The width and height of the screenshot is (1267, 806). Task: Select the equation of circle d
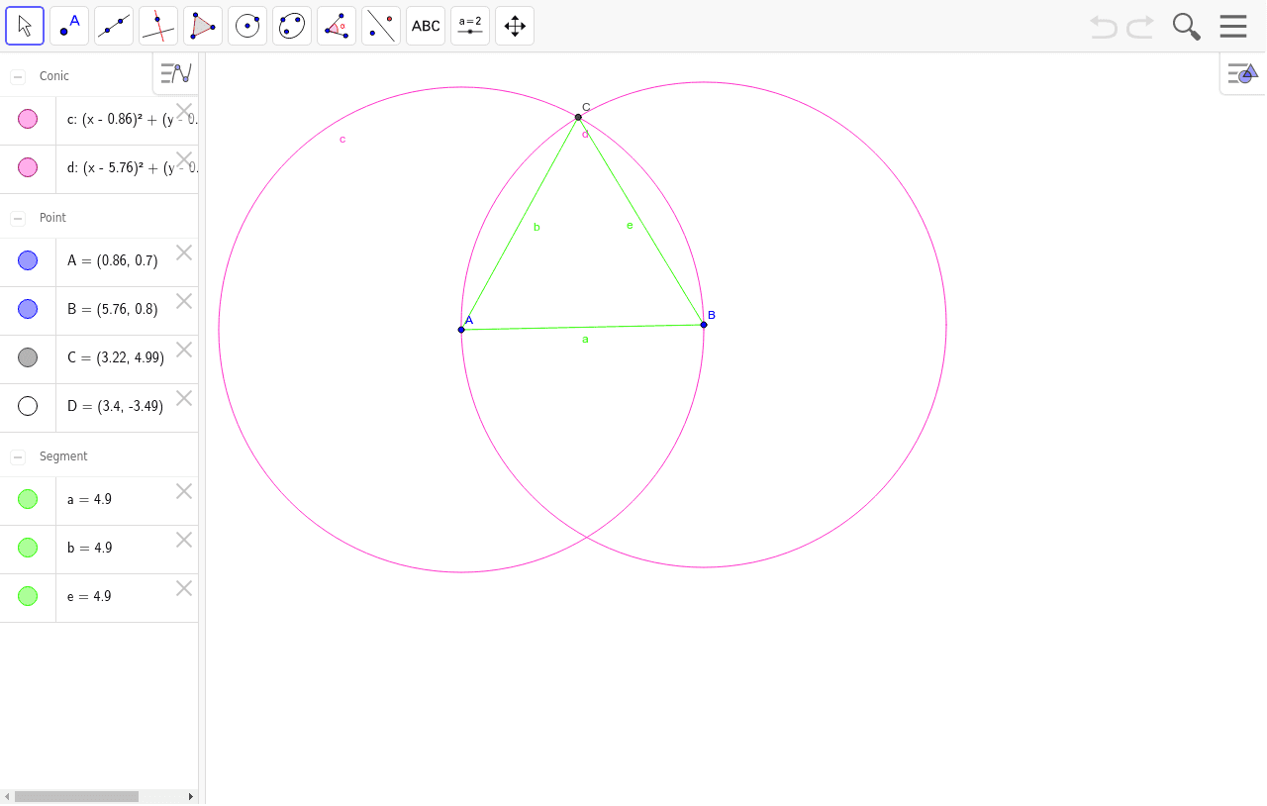click(x=133, y=168)
